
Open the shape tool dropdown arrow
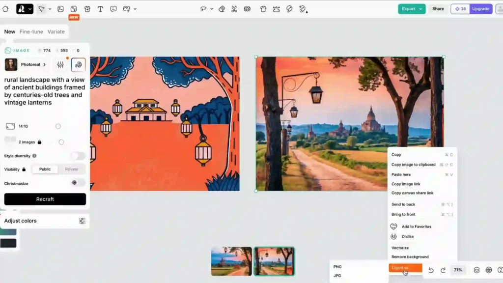click(x=50, y=9)
